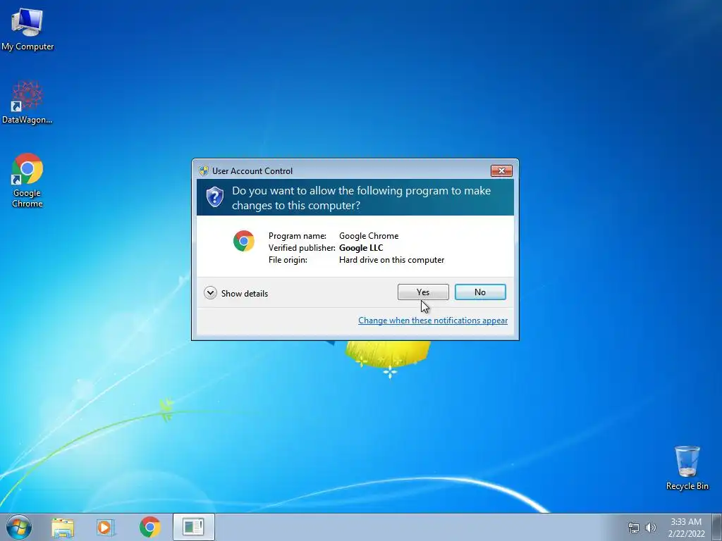Close the User Account Control dialog

(x=501, y=171)
